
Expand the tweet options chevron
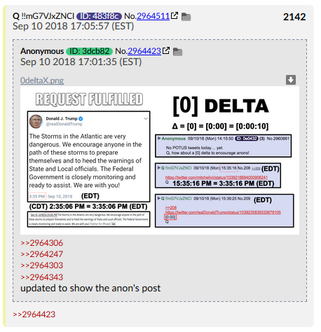tap(146, 118)
